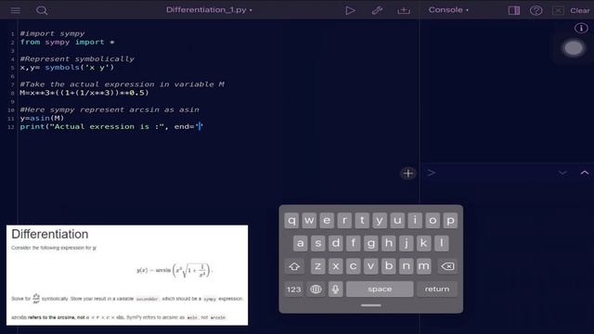Tap the G key on keyboard

[371, 243]
